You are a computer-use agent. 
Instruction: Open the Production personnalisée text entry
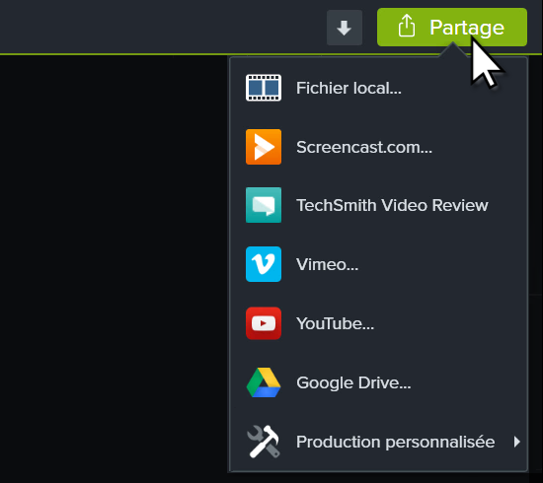396,442
